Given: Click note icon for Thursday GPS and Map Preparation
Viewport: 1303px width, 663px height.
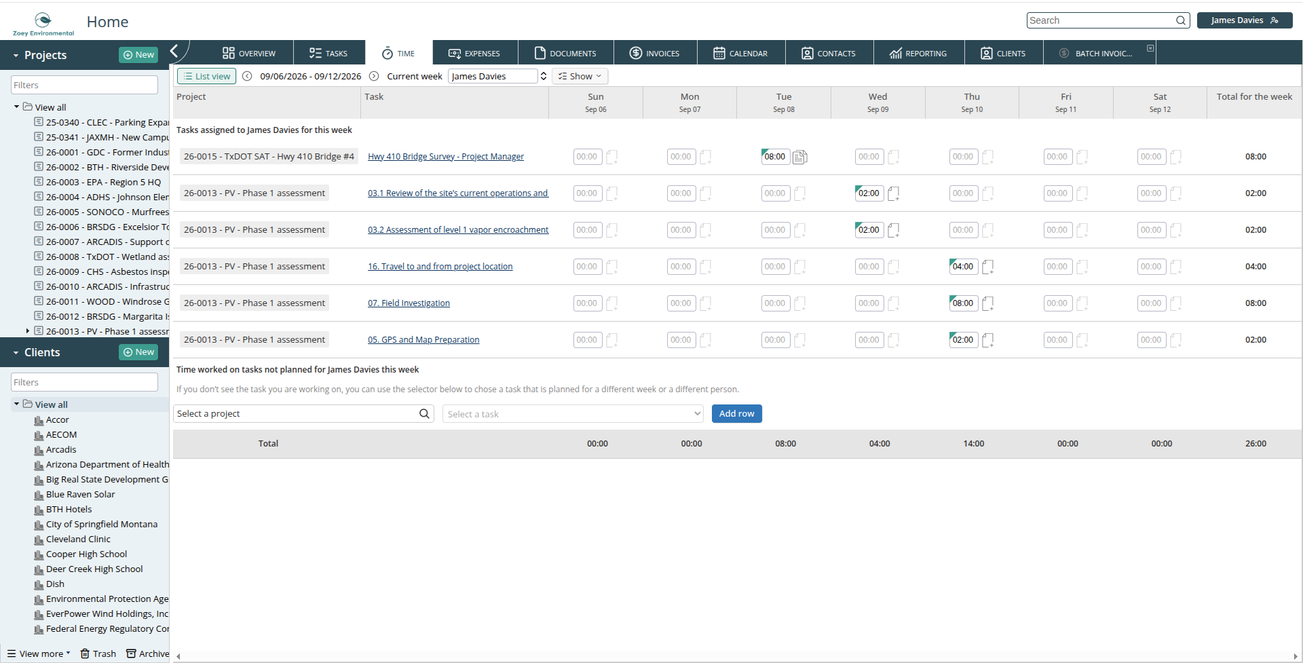Looking at the screenshot, I should [988, 341].
